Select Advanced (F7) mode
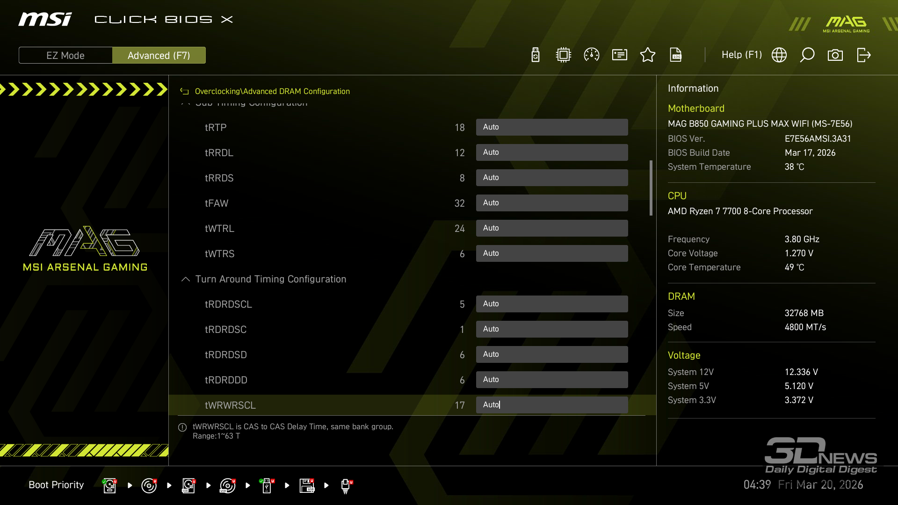 159,55
